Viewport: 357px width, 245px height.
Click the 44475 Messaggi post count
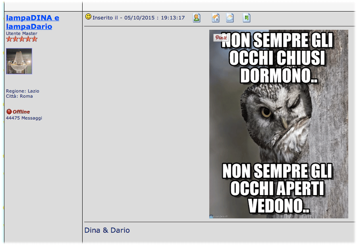click(24, 118)
